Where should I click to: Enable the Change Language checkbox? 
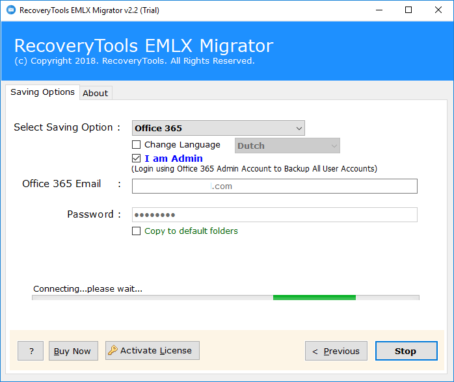[x=136, y=144]
